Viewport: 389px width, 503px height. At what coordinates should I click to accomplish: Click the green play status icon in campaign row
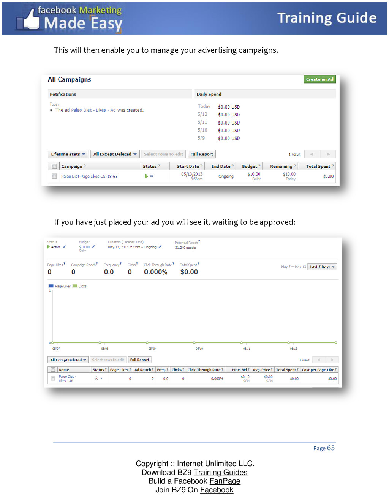coord(146,176)
